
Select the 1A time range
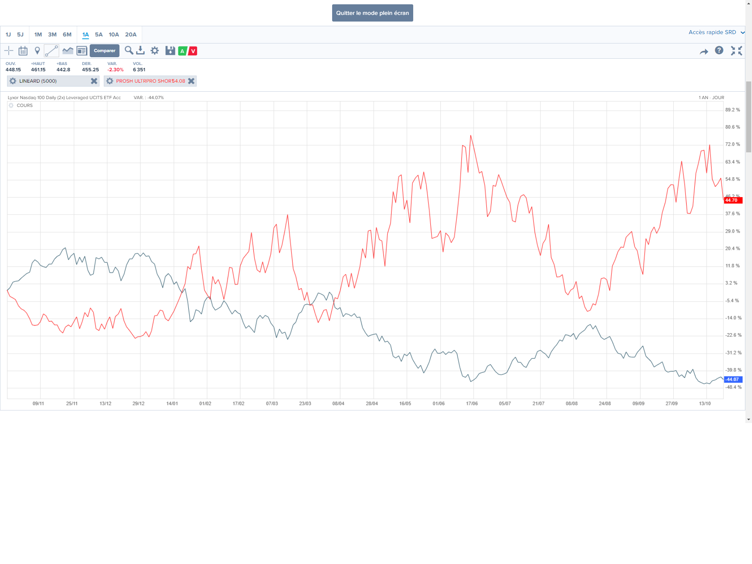(85, 34)
